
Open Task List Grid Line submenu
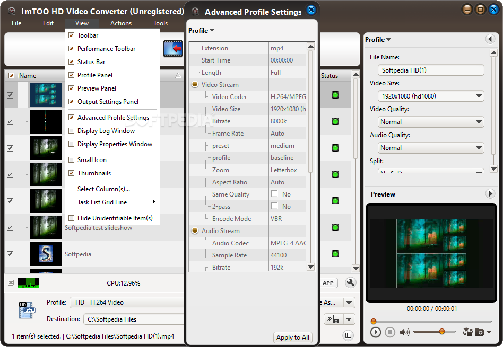[x=112, y=202]
